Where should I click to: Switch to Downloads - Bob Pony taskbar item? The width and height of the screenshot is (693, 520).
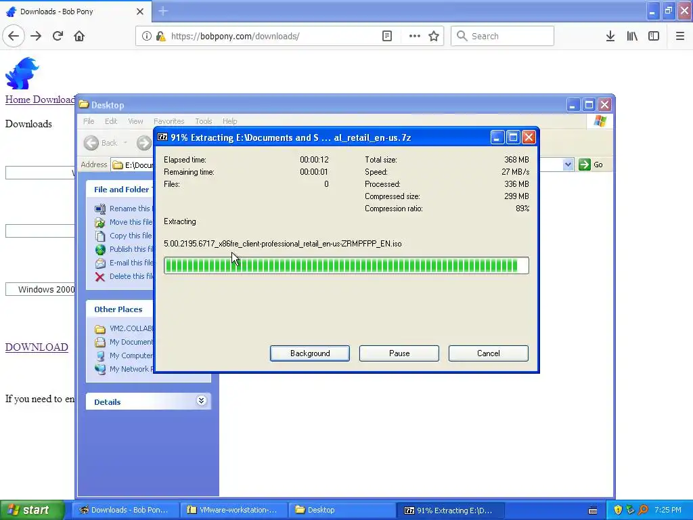tap(125, 510)
